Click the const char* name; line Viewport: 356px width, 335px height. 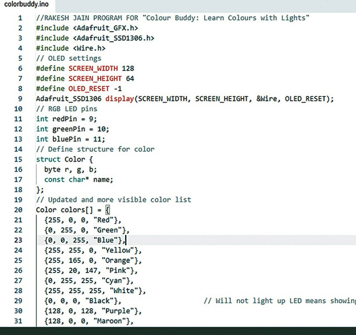(x=79, y=179)
